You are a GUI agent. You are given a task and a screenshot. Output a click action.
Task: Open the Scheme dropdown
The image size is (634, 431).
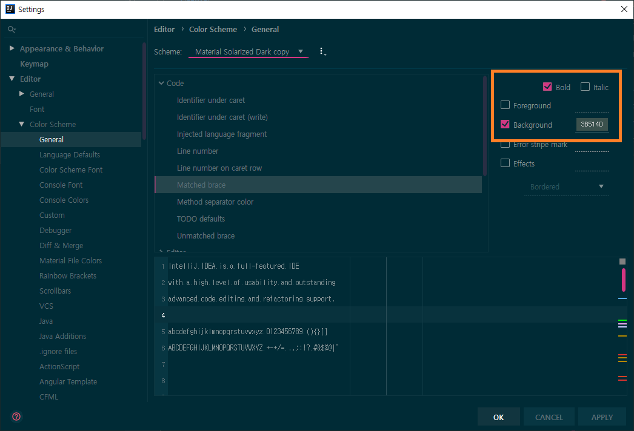249,51
